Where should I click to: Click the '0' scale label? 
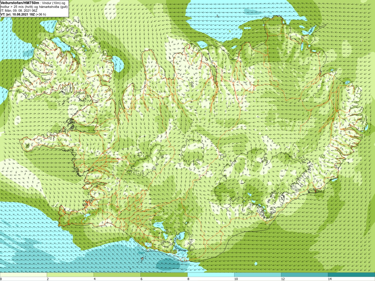tap(1, 279)
